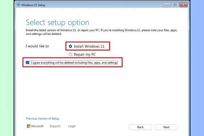Click the 'Select setup option' heading
The height and width of the screenshot is (136, 204).
(x=57, y=23)
